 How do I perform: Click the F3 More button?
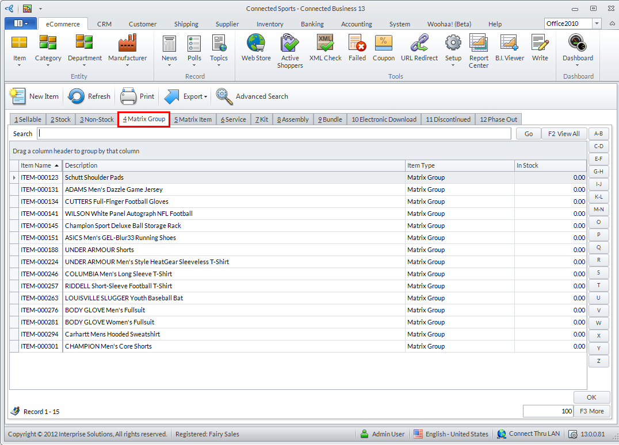591,411
